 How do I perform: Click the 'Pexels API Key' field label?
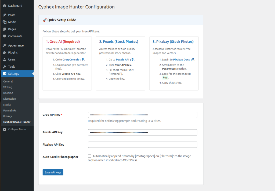click(52, 132)
